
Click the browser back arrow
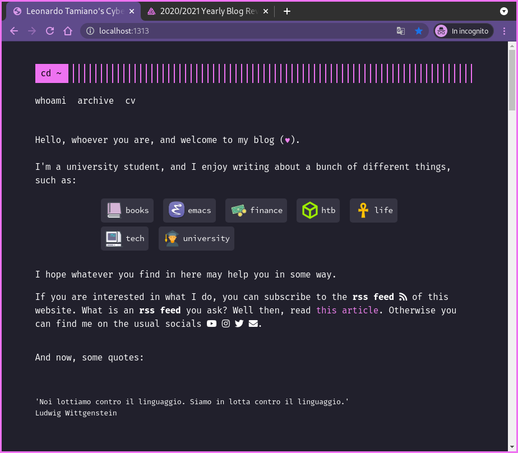coord(14,31)
